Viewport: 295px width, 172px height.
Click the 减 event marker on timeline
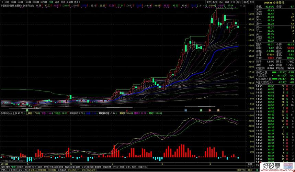(x=201, y=110)
